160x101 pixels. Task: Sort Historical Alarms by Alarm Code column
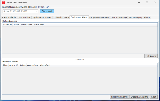[33, 65]
